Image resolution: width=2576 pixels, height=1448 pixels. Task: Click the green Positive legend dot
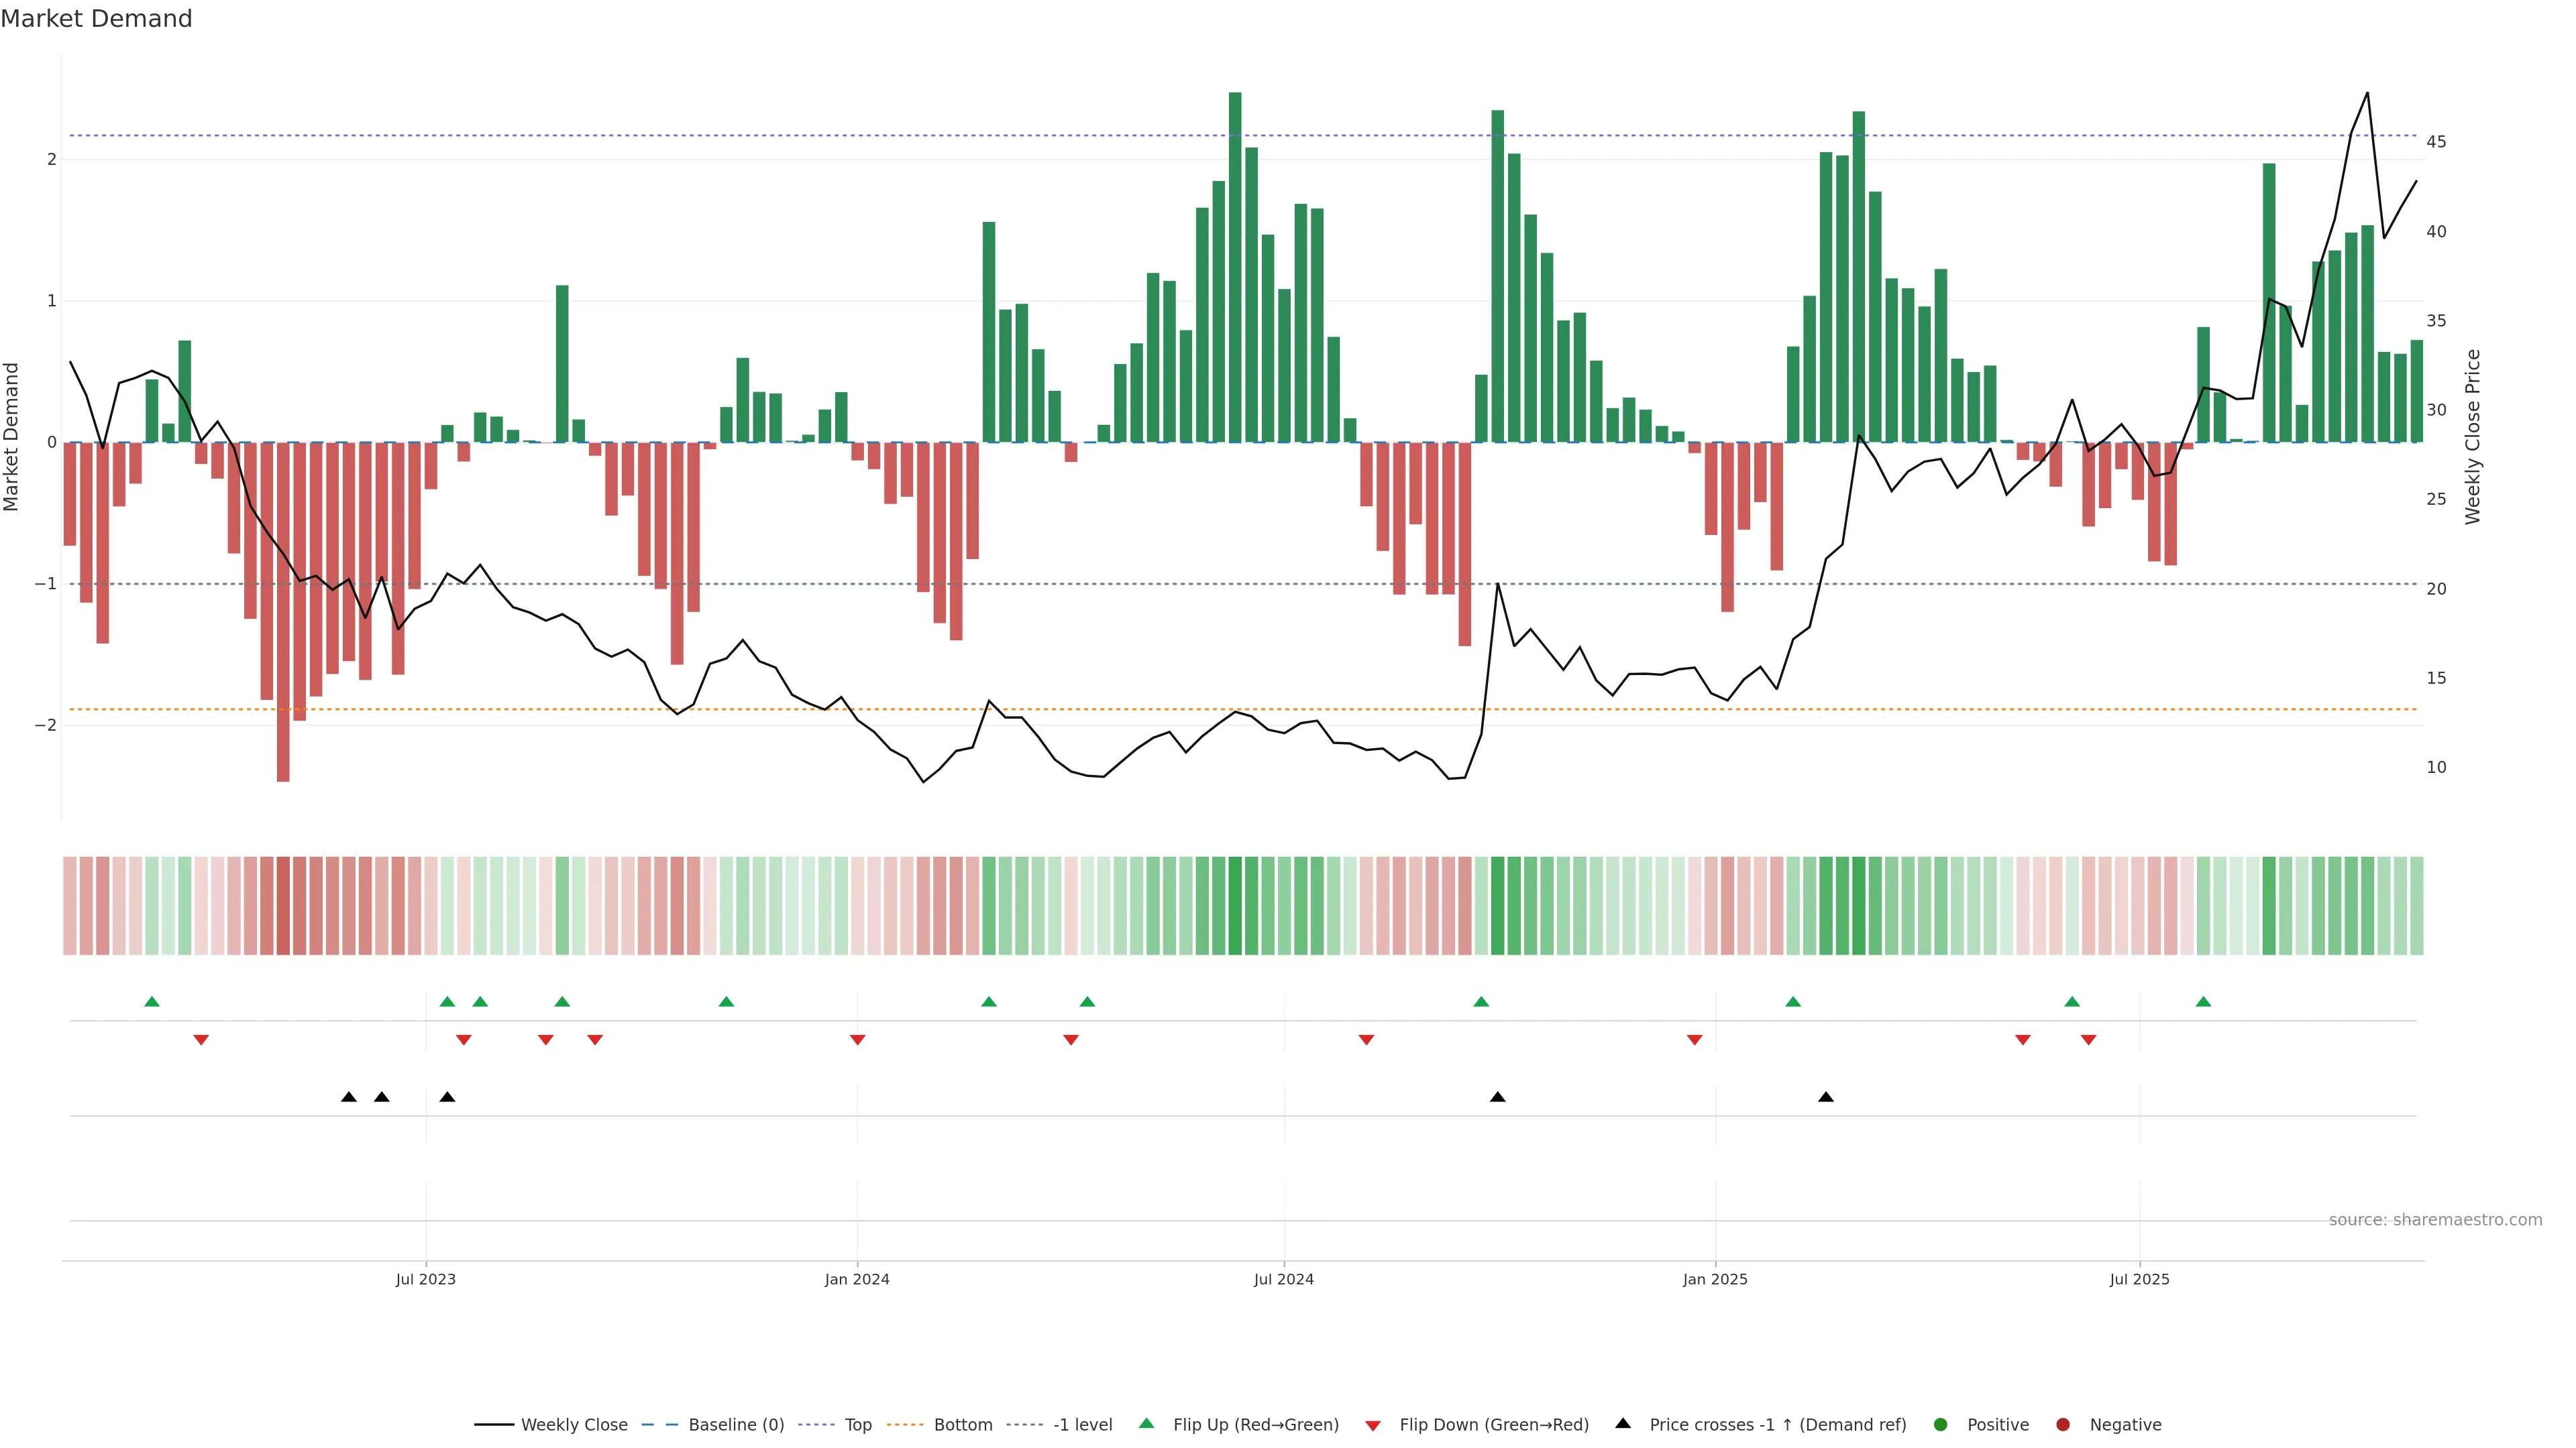(x=1940, y=1424)
